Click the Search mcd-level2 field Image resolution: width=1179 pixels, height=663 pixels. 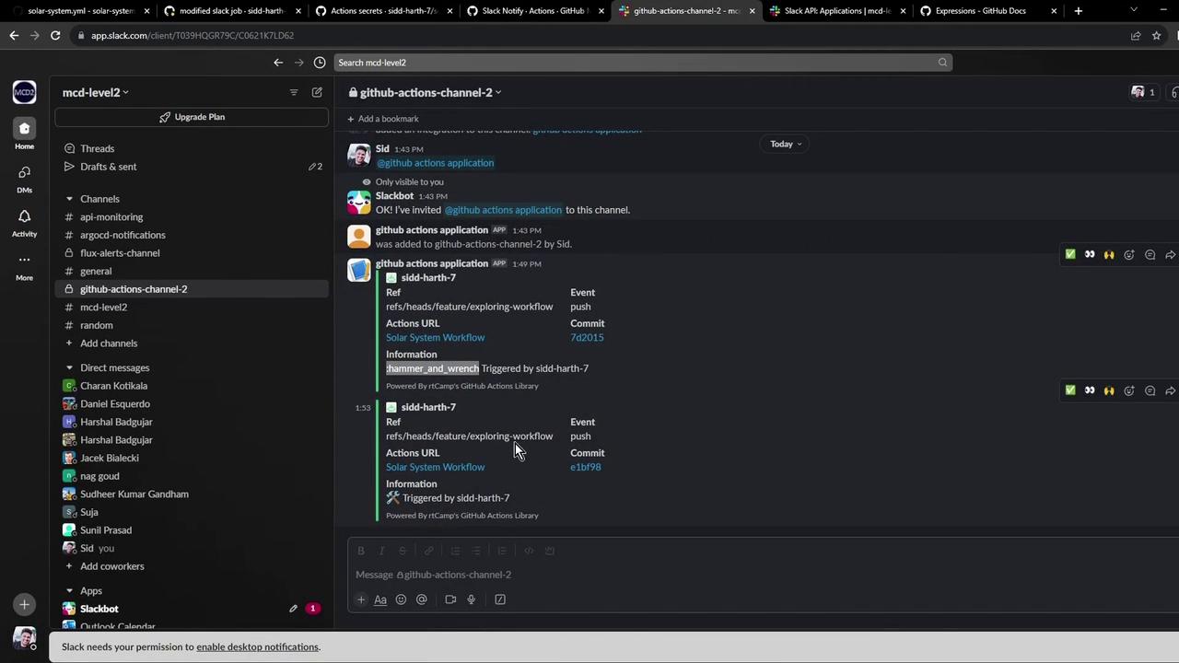[x=643, y=63]
